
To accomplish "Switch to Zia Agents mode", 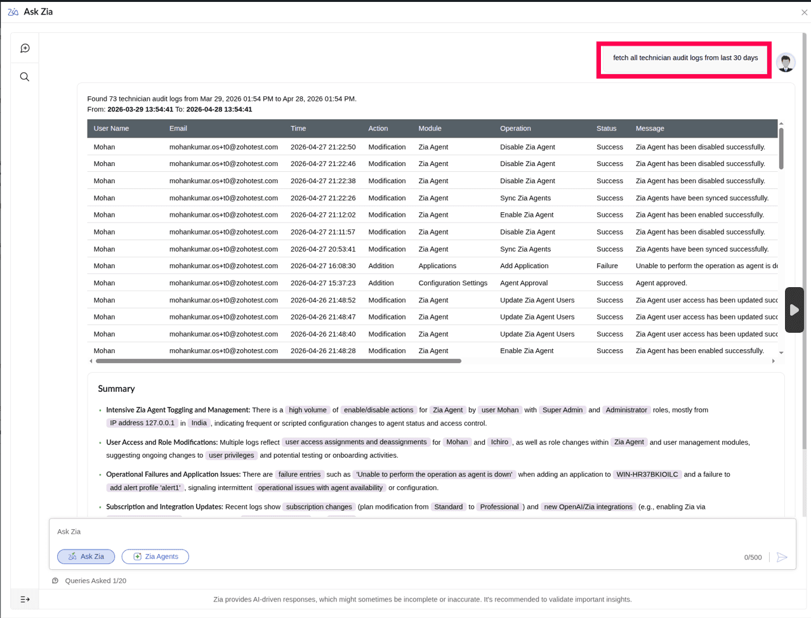I will click(x=155, y=557).
